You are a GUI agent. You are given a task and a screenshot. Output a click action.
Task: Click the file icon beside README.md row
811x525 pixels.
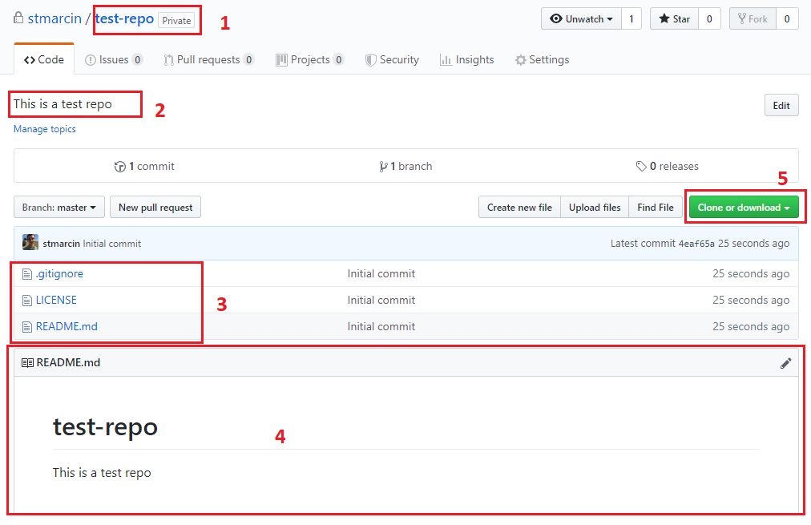click(x=27, y=327)
